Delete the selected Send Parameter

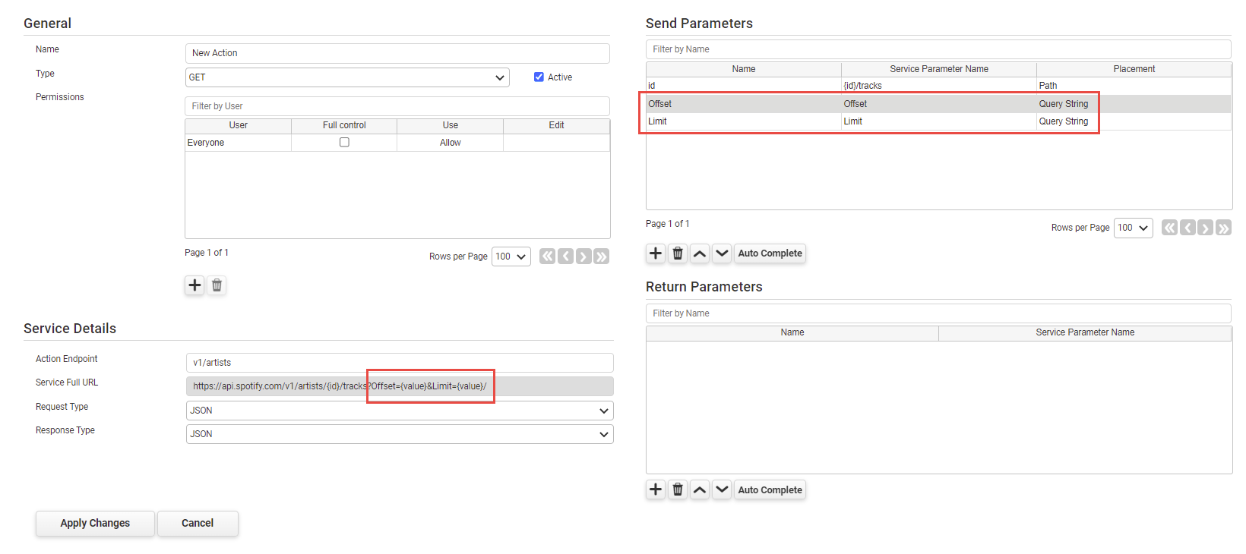678,253
